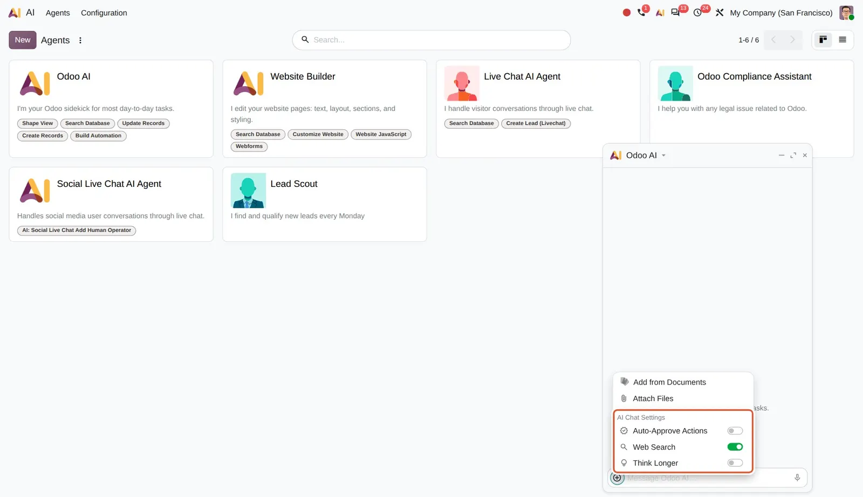Expand the Odoo AI chat window

(793, 155)
